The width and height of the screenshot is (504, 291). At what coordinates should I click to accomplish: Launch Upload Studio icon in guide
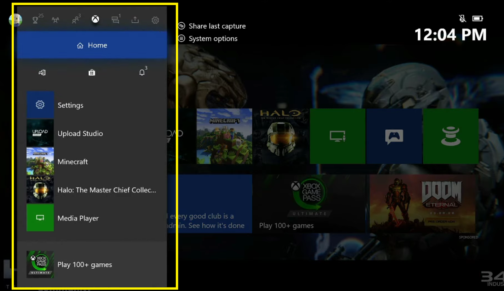coord(40,133)
